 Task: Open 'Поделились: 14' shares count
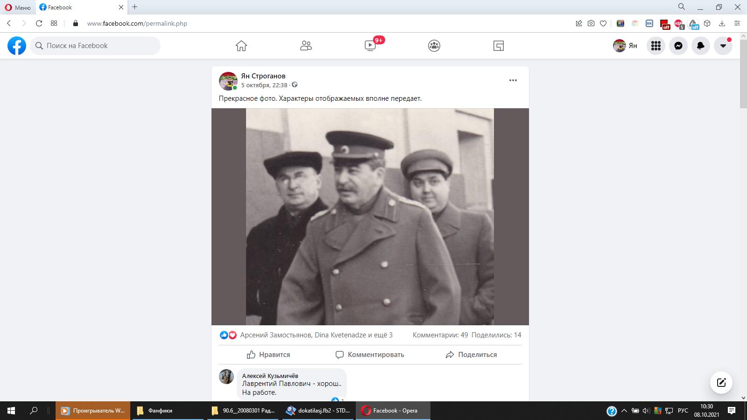tap(496, 335)
